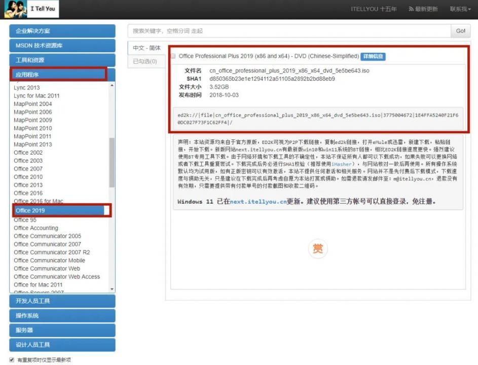The width and height of the screenshot is (478, 365).
Task: Select Office 2016 for Mac
Action: [x=39, y=201]
